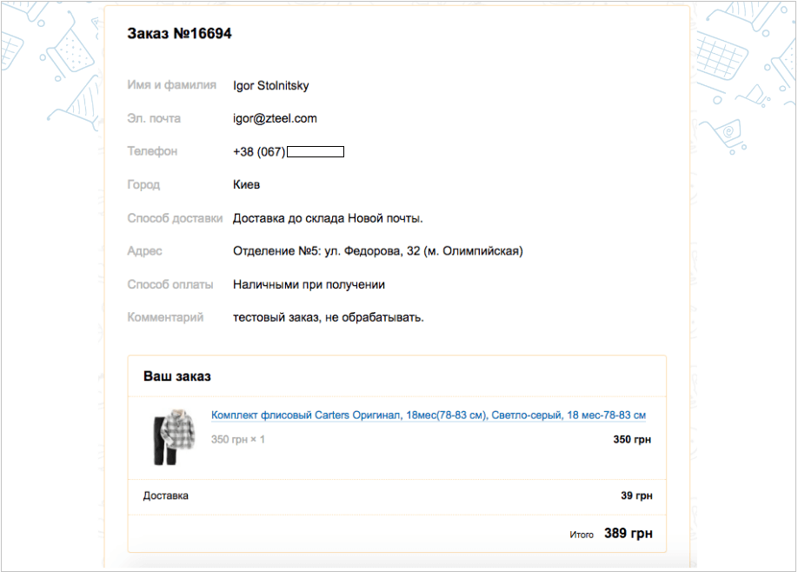Click the item price 350 грн on the right

(632, 440)
